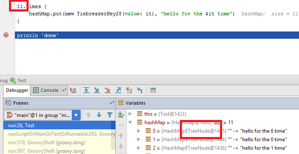Click Force Step Into red arrow

point(108,90)
